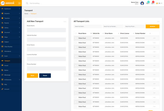Image resolution: width=164 pixels, height=111 pixels.
Task: Expand the Teachers submenu arrow
Action: point(20,18)
